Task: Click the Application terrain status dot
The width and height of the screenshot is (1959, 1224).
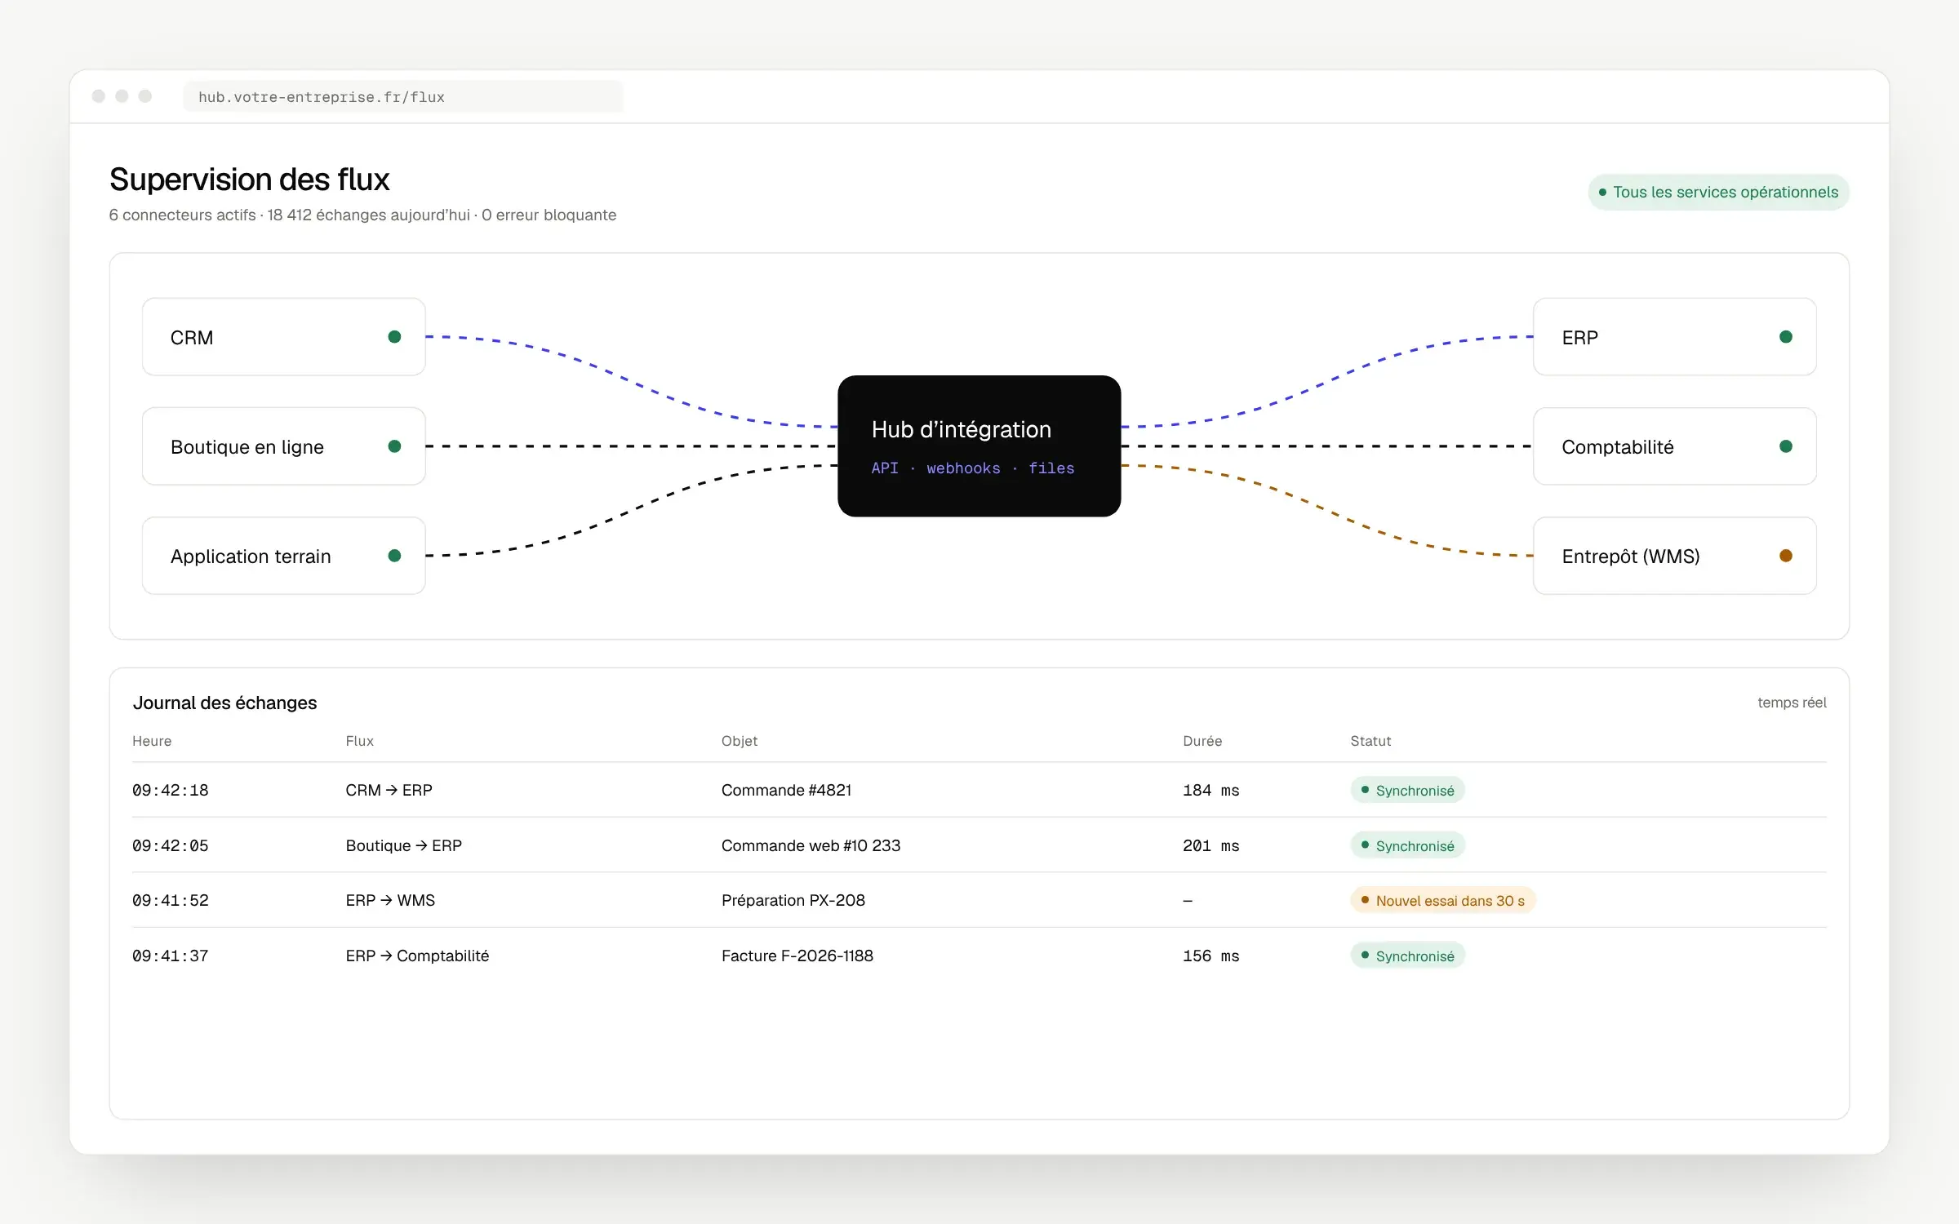Action: click(394, 556)
